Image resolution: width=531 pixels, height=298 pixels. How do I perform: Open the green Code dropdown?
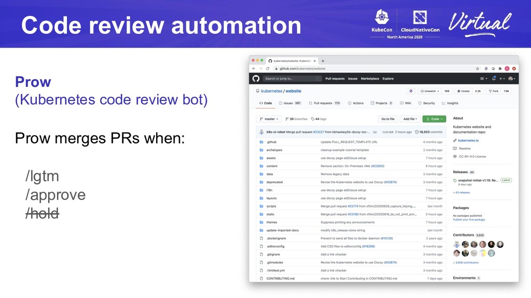tap(434, 119)
